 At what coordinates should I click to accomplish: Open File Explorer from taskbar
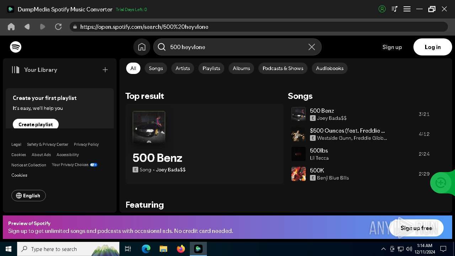[x=164, y=249]
